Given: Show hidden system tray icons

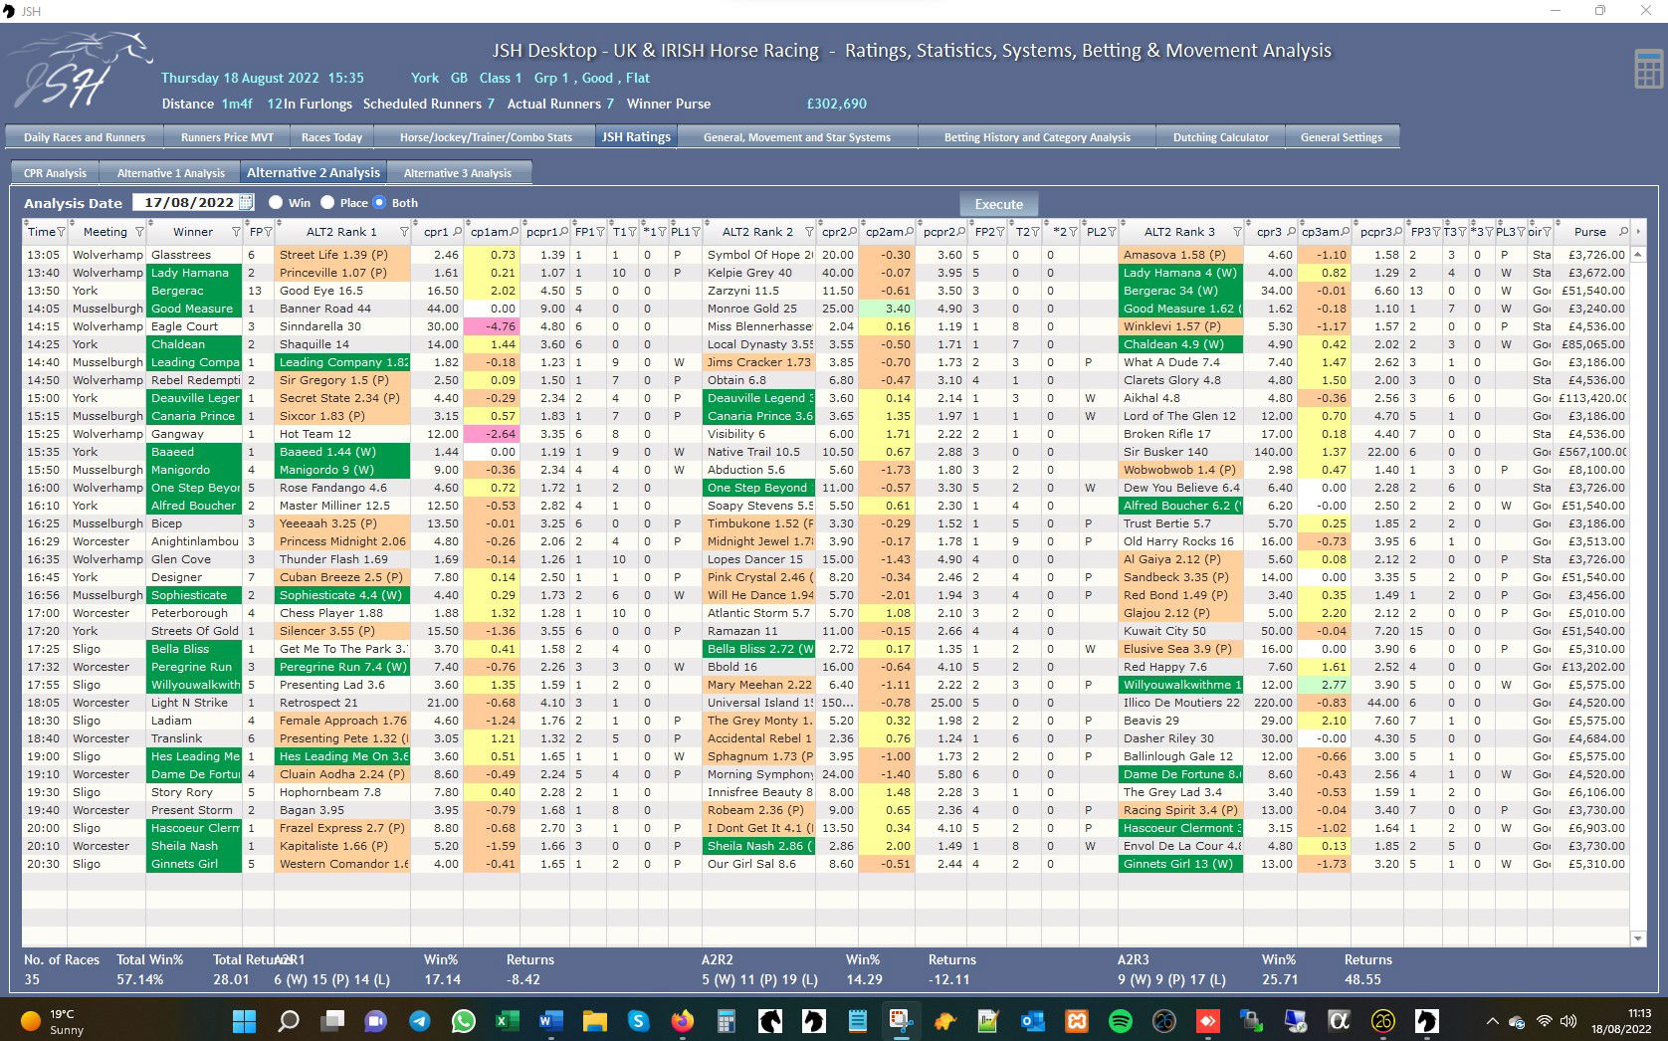Looking at the screenshot, I should (x=1491, y=1021).
